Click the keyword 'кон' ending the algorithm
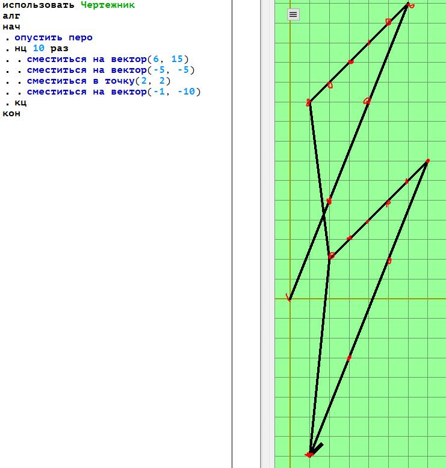The width and height of the screenshot is (446, 468). point(11,113)
